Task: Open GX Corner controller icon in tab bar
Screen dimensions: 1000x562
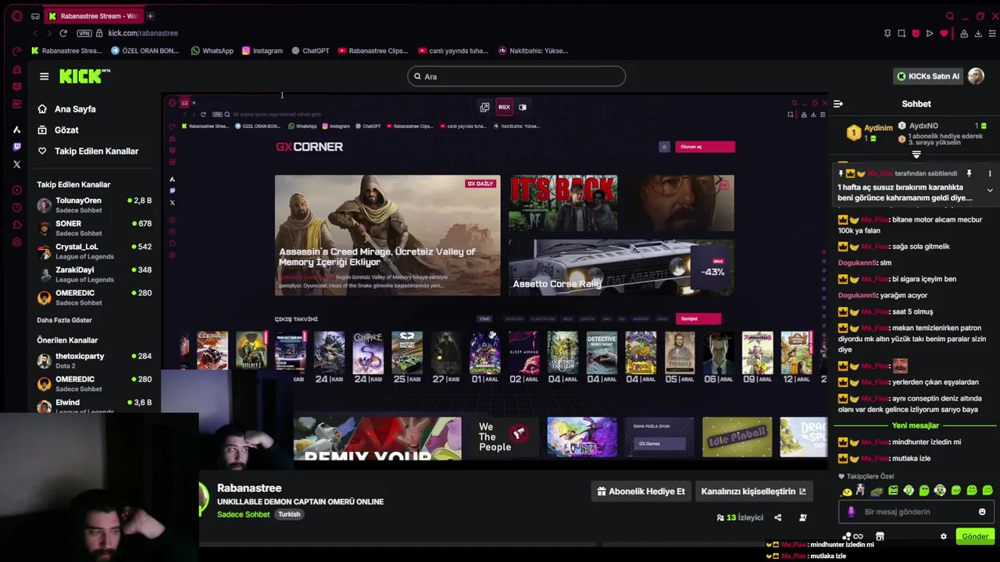Action: point(35,16)
